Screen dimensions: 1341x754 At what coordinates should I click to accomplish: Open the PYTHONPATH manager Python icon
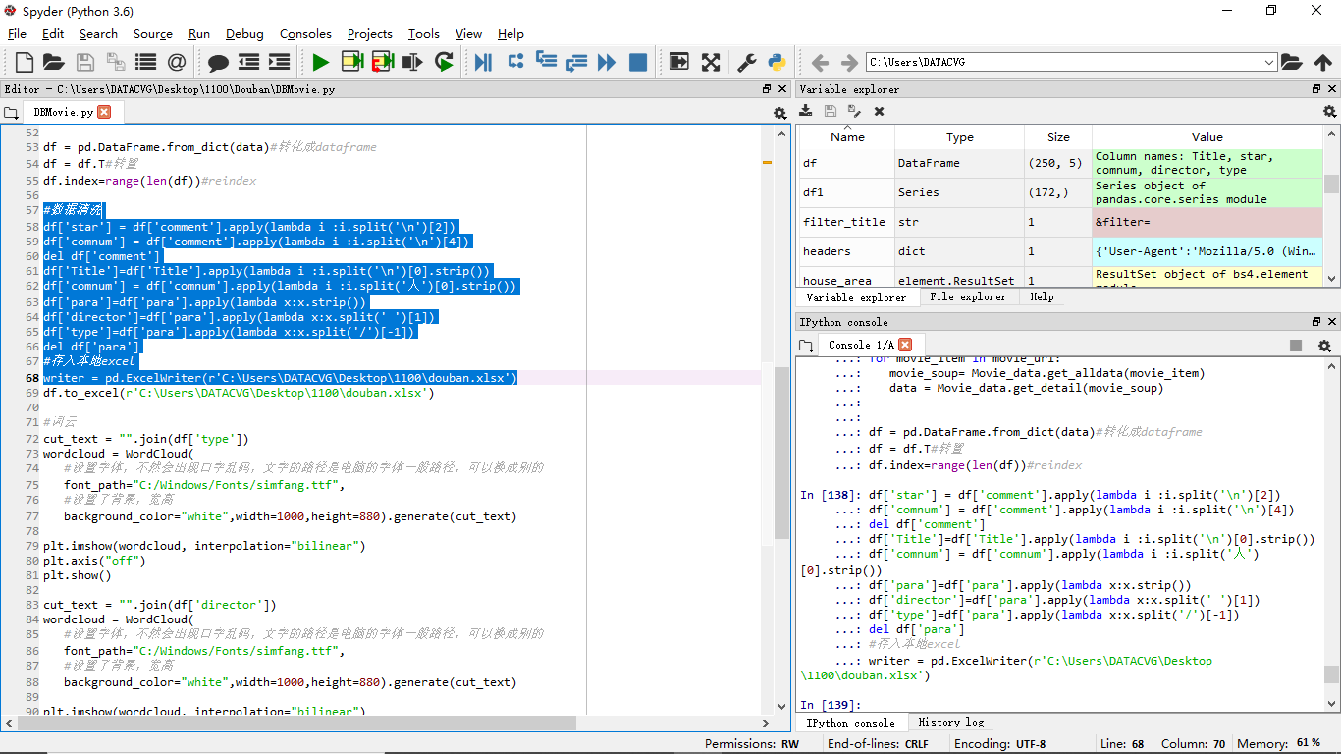(x=777, y=62)
